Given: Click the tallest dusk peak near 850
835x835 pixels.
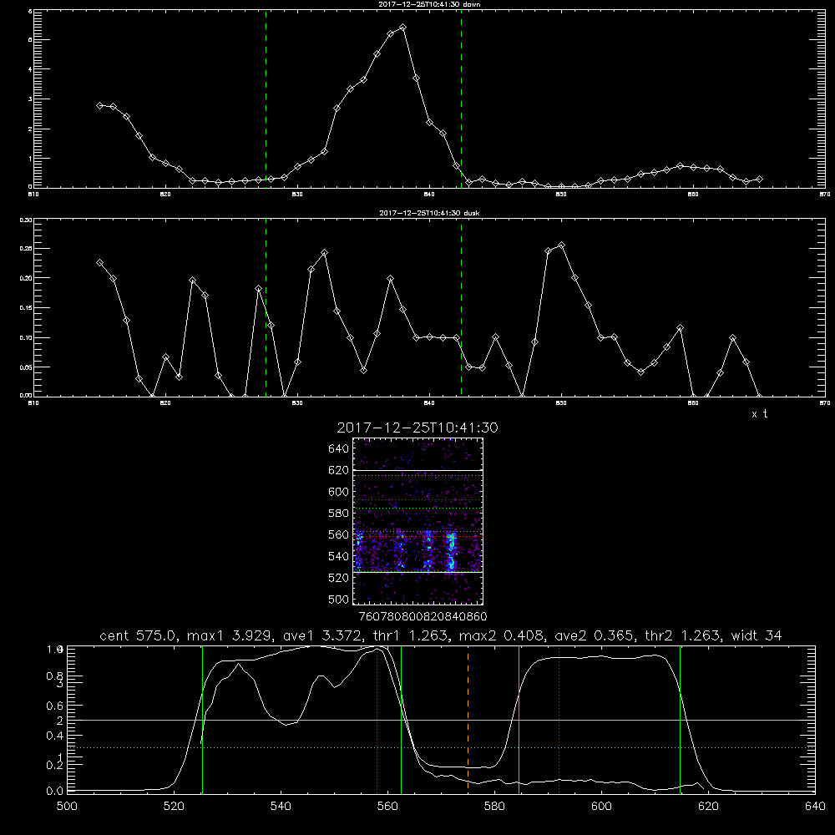Looking at the screenshot, I should (x=561, y=245).
